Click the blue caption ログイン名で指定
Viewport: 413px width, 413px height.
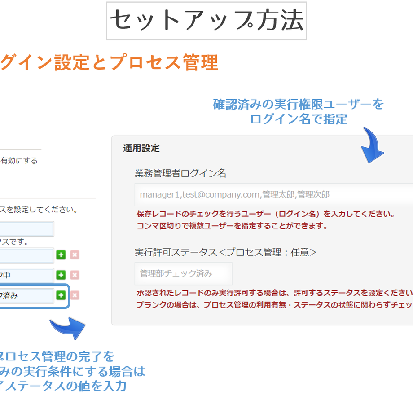pyautogui.click(x=299, y=119)
